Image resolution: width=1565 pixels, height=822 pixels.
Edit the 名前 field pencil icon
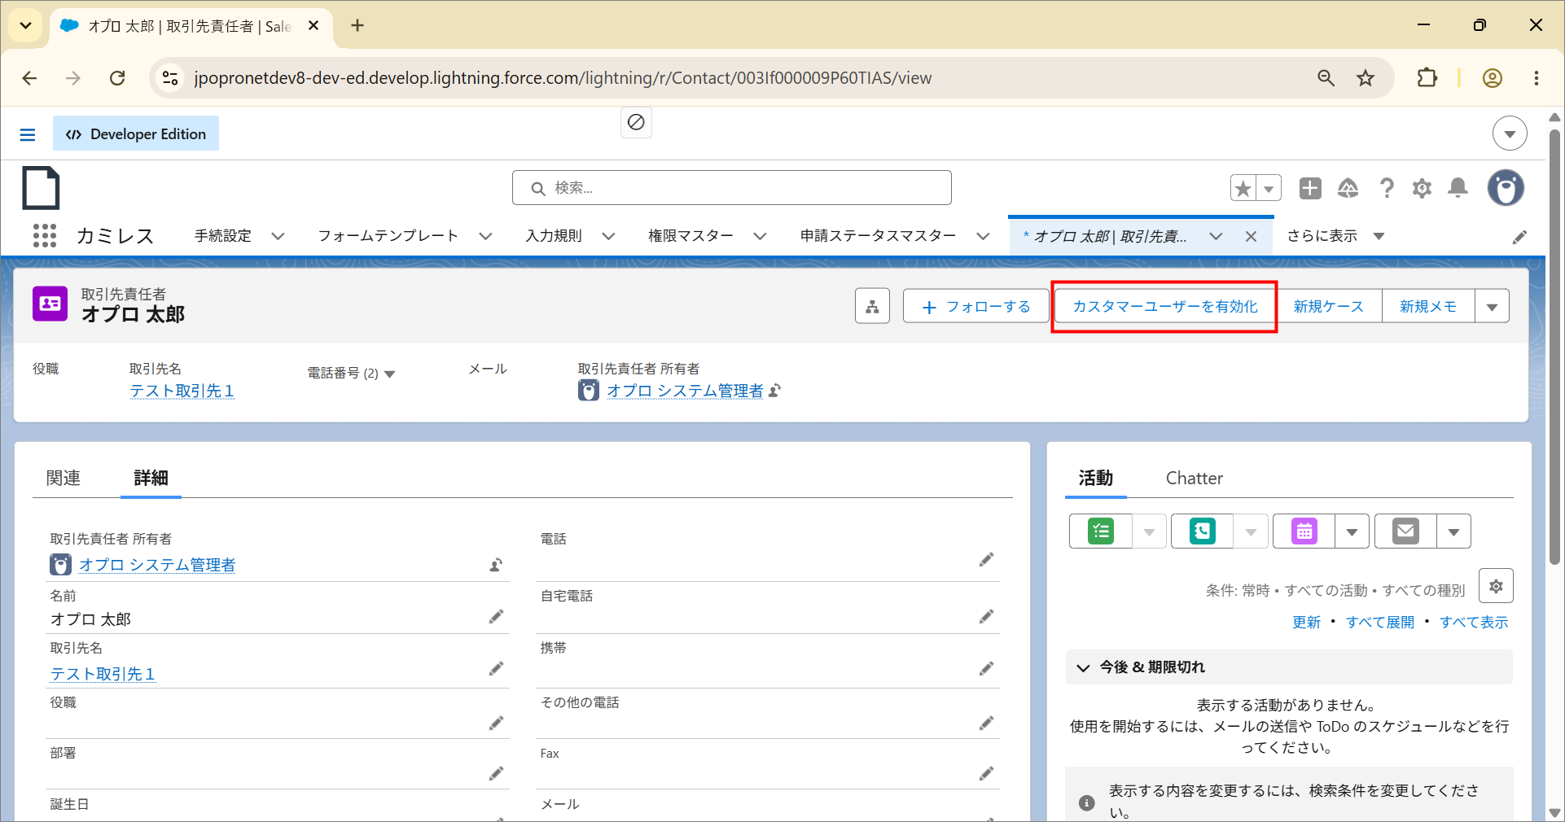pyautogui.click(x=496, y=617)
